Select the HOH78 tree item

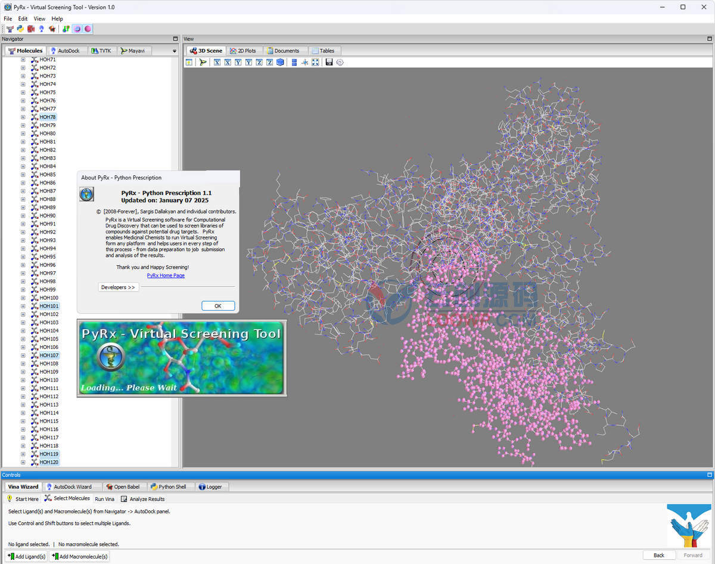tap(48, 117)
